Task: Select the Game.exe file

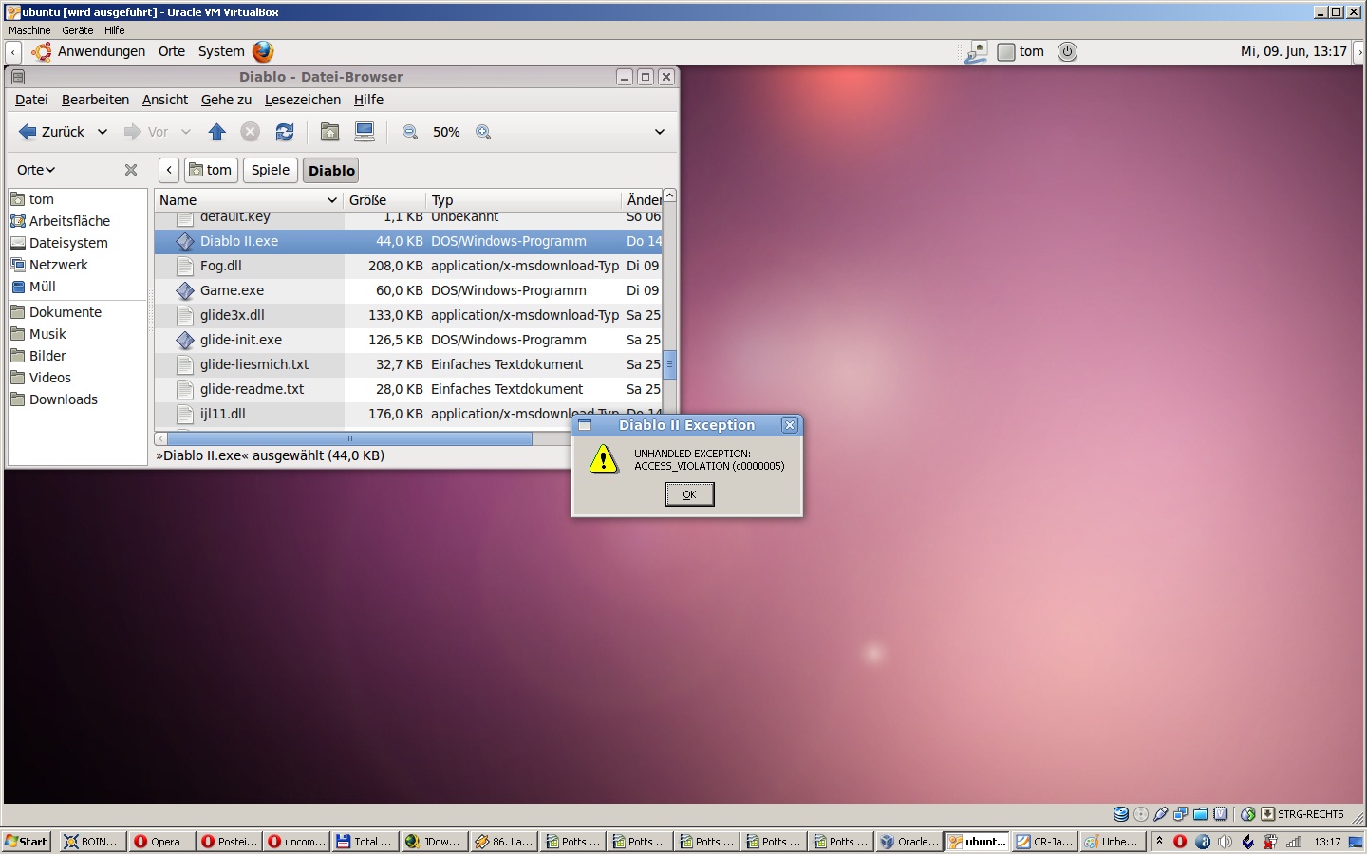Action: coord(408,290)
